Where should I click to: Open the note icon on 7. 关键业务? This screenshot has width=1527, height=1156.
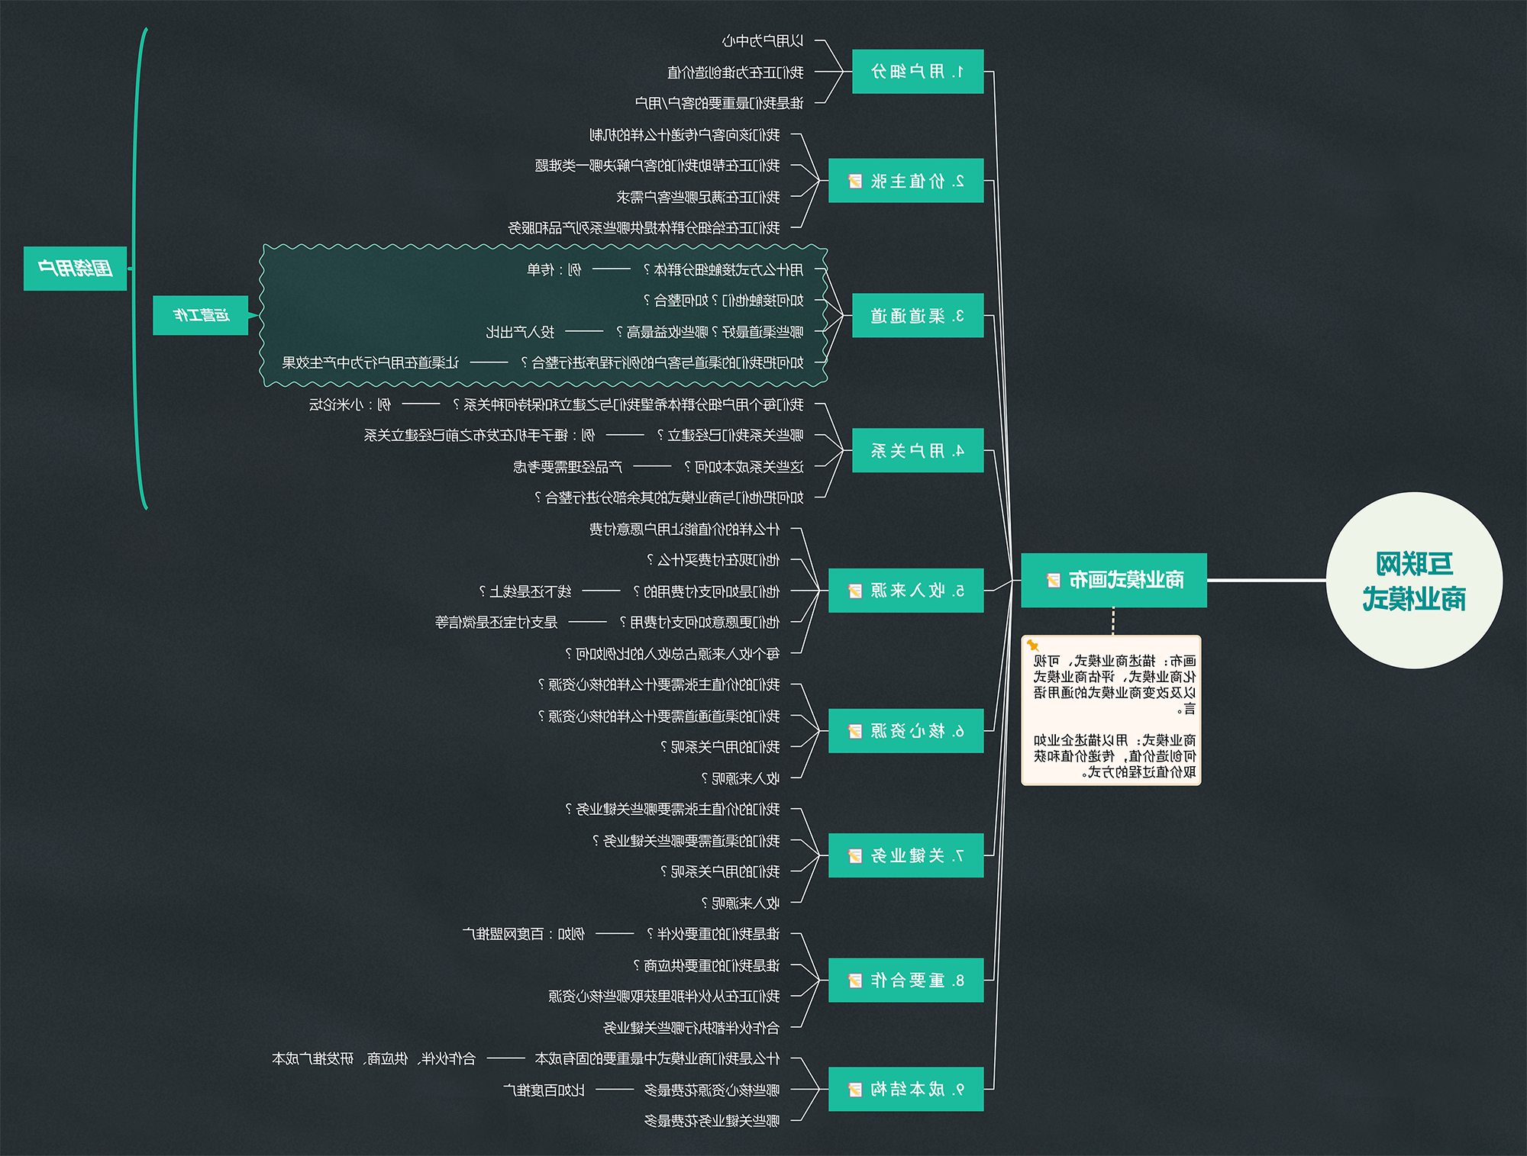(855, 855)
